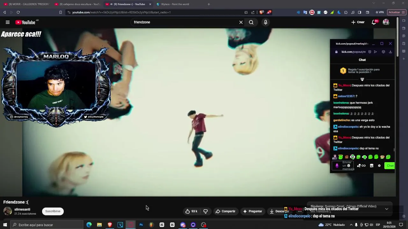Open the YouTube hamburger guide menu
The image size is (408, 229).
(8, 22)
